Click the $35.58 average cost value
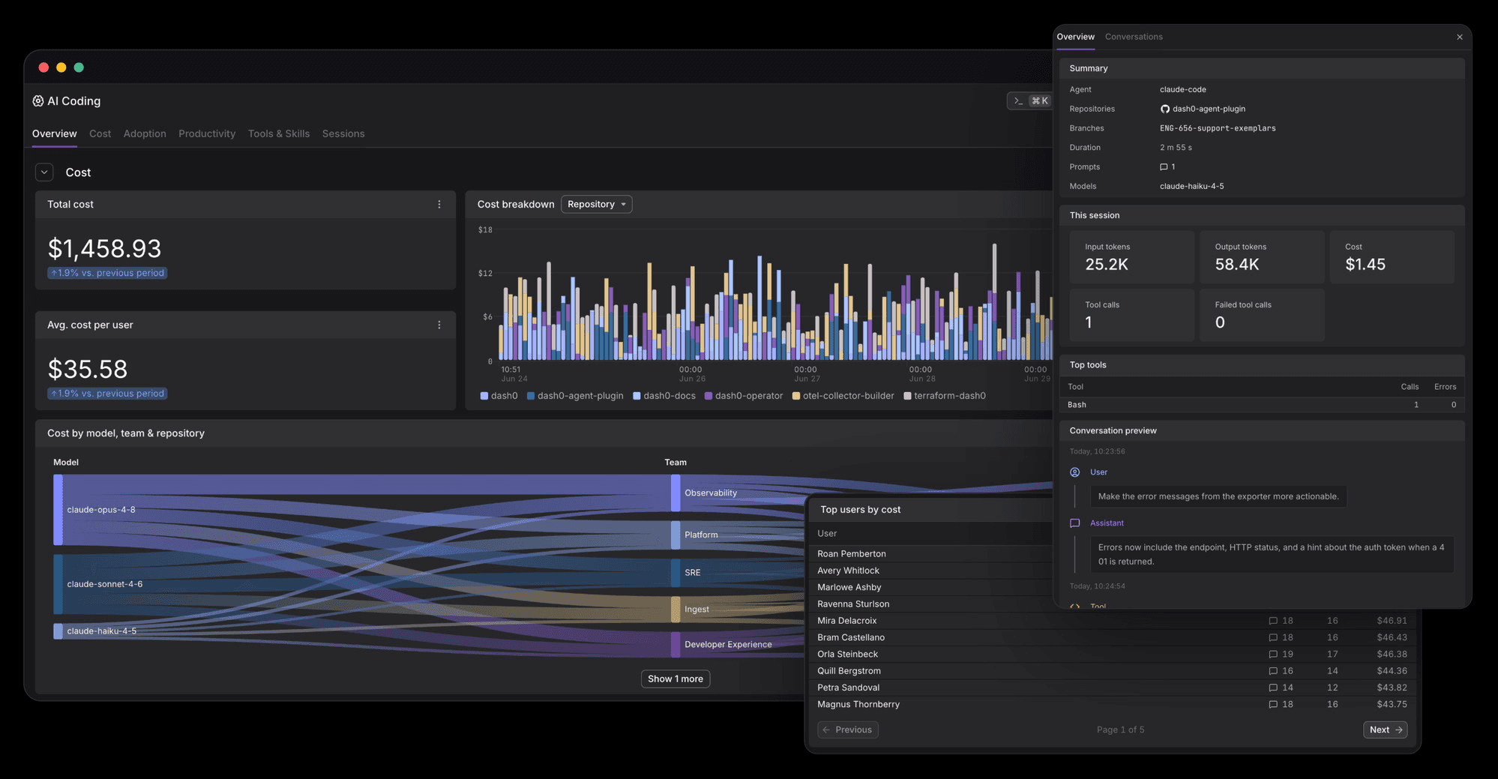1498x779 pixels. point(88,370)
